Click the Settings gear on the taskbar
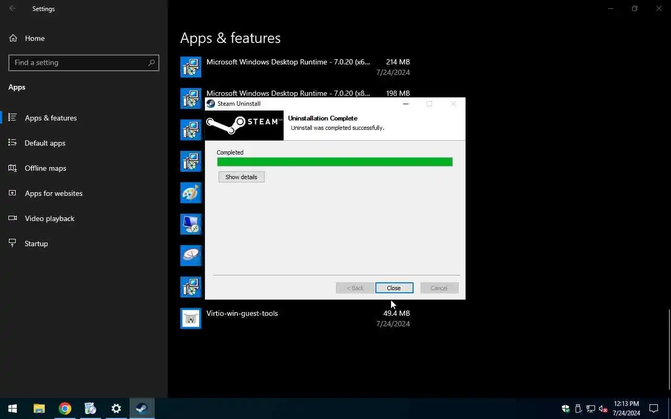671x419 pixels. click(x=116, y=409)
